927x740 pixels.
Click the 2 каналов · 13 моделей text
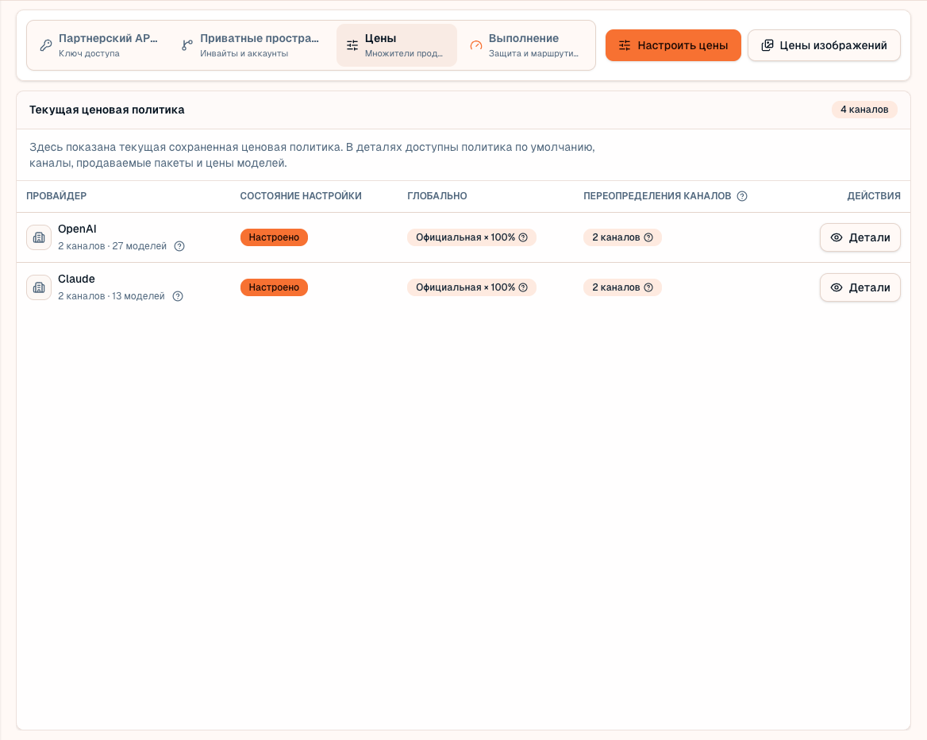click(x=111, y=296)
